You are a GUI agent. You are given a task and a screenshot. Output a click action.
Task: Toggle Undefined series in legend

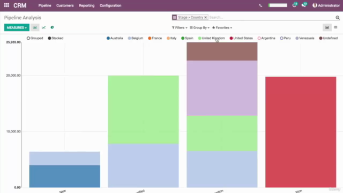[x=329, y=38]
